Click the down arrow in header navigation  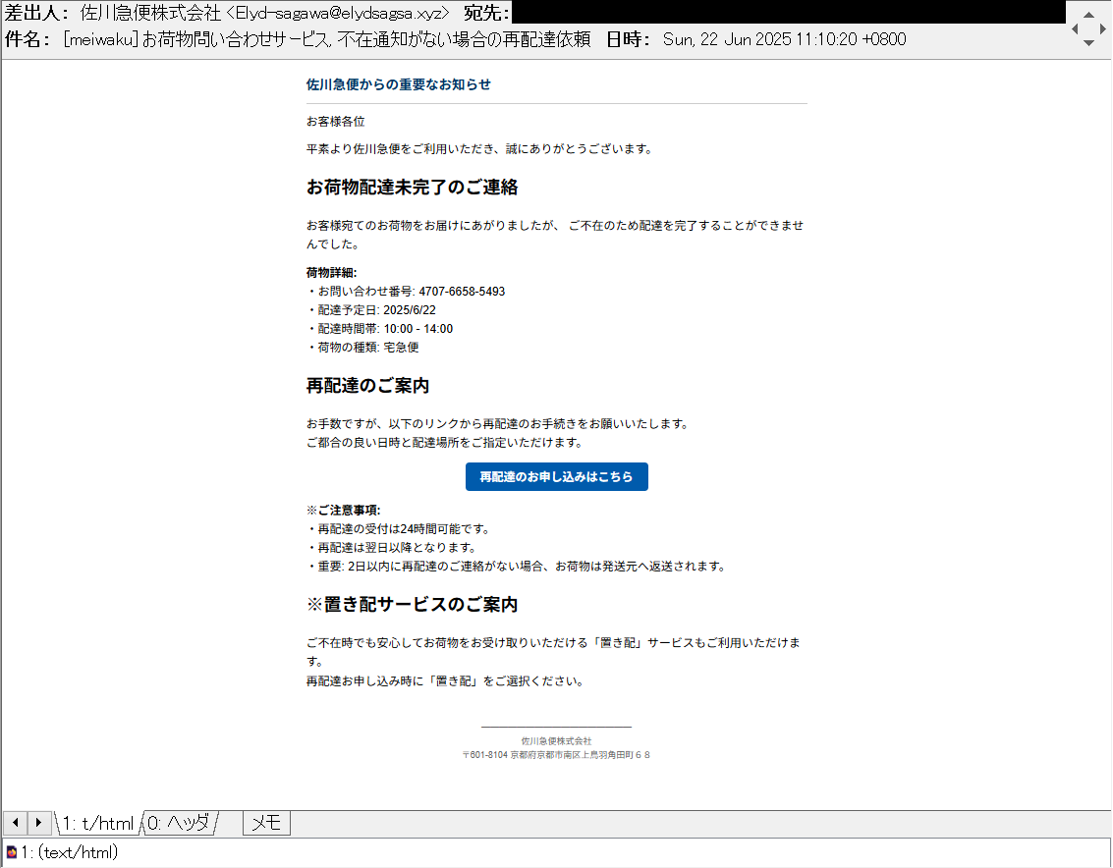pos(1088,43)
